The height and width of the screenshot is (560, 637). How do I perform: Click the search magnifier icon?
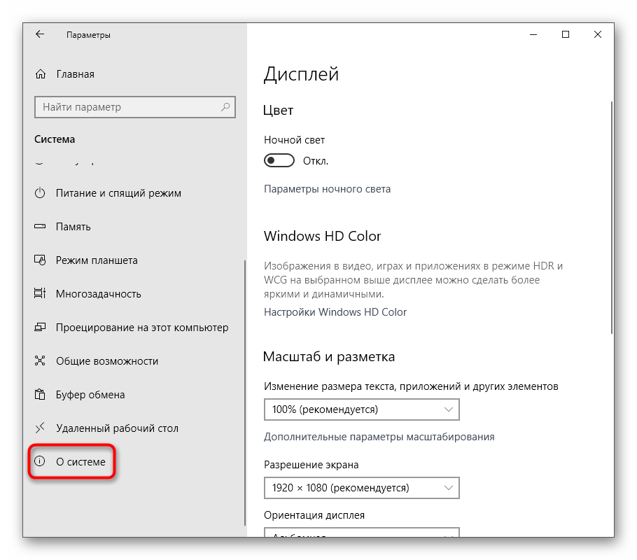[225, 107]
